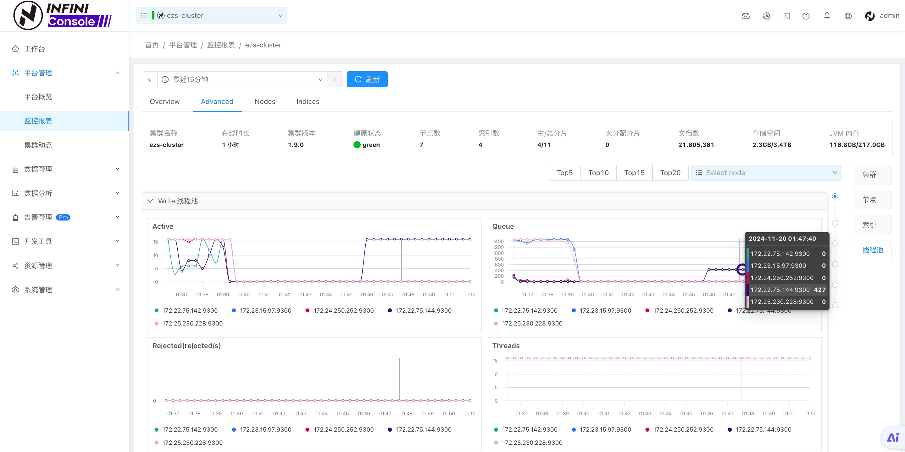This screenshot has width=905, height=452.
Task: Toggle 172.23.15.97:9300 series in Active legend
Action: [x=262, y=310]
